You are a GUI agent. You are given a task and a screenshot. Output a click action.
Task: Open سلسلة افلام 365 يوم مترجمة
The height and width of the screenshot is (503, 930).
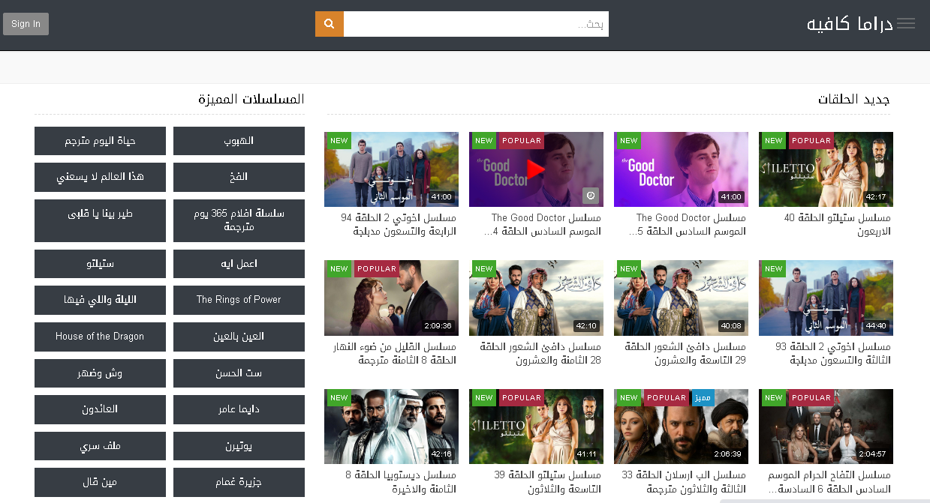pyautogui.click(x=239, y=220)
